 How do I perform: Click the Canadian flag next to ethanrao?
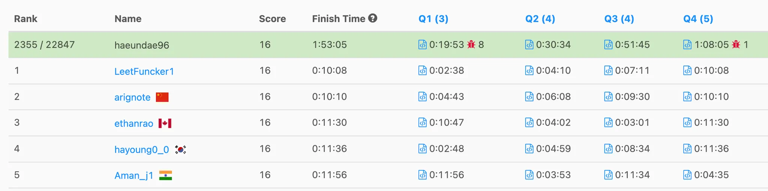click(x=165, y=123)
